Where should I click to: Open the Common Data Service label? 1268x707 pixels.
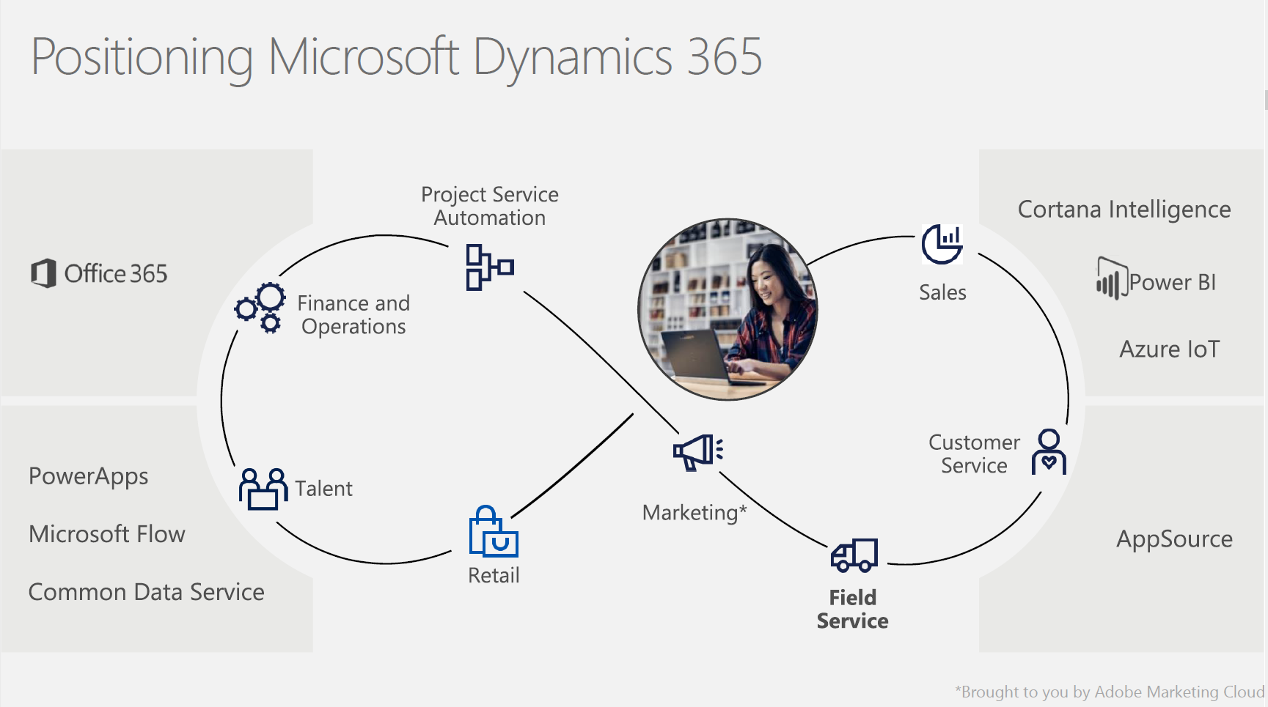point(147,592)
